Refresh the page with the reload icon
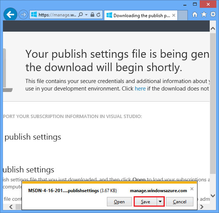The height and width of the screenshot is (213, 219). [x=98, y=15]
